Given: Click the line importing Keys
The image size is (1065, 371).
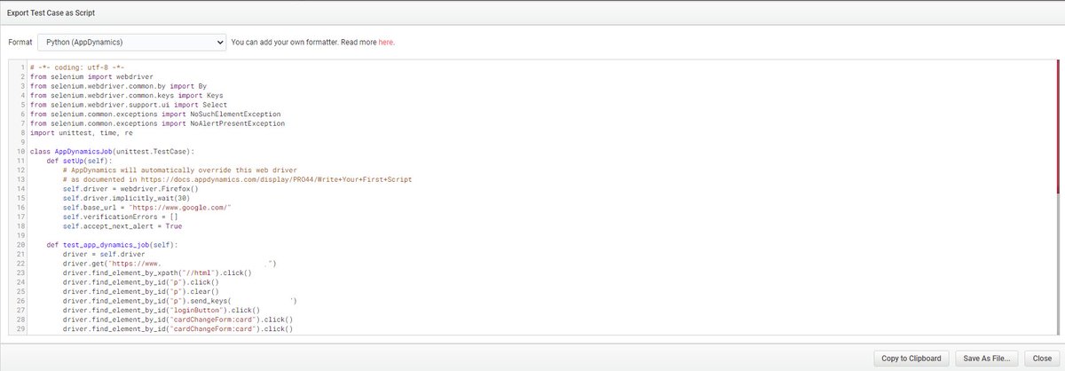Looking at the screenshot, I should pos(128,96).
